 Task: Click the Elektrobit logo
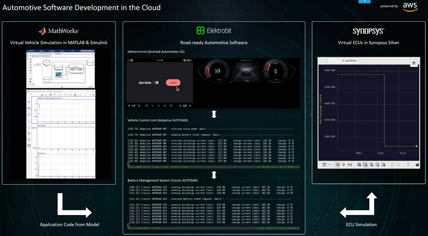coord(214,31)
